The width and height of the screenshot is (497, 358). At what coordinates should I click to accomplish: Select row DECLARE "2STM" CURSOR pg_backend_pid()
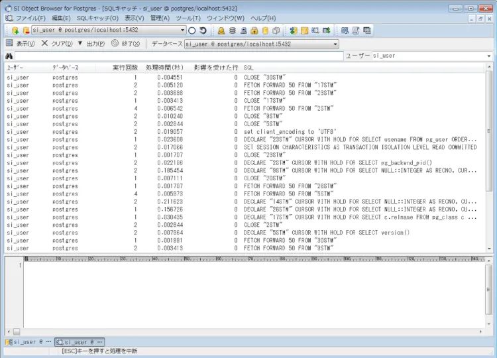pyautogui.click(x=244, y=162)
